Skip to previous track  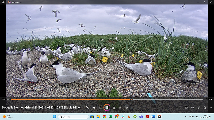pos(94,107)
